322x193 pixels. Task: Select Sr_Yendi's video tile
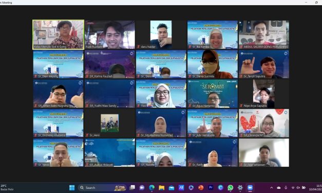coord(59,152)
